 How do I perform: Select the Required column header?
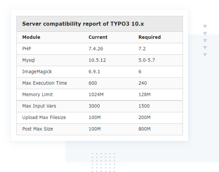[x=150, y=37]
